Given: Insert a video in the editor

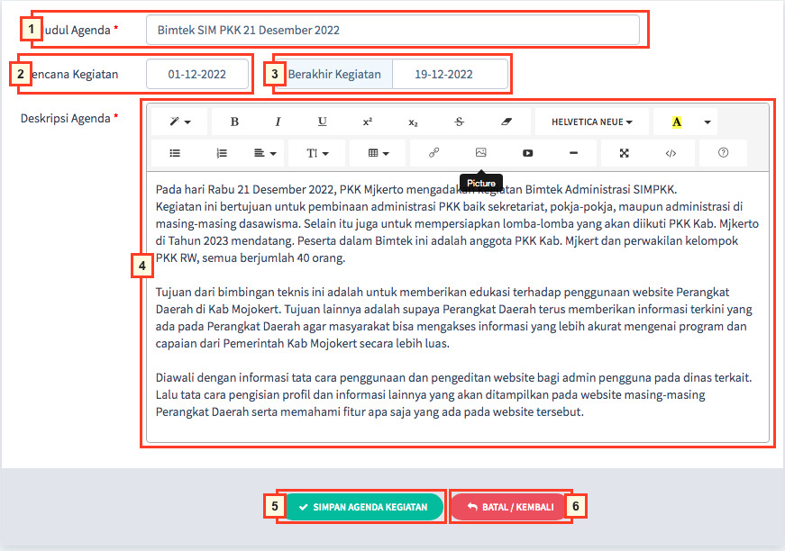Looking at the screenshot, I should coord(527,153).
